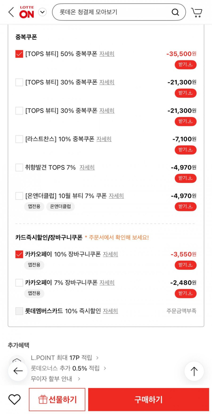This screenshot has height=414, width=212.
Task: Open dropdown arrow beside Lotte ON logo
Action: (x=42, y=12)
